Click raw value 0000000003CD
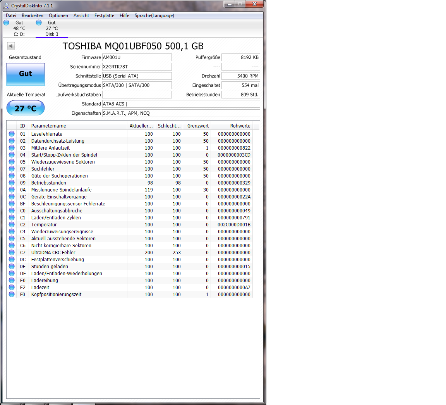Screen dimensions: 446x405 click(x=234, y=155)
